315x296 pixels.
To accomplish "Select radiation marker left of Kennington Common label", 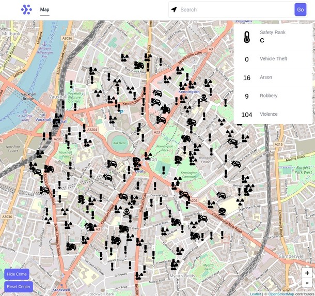I will click(178, 180).
